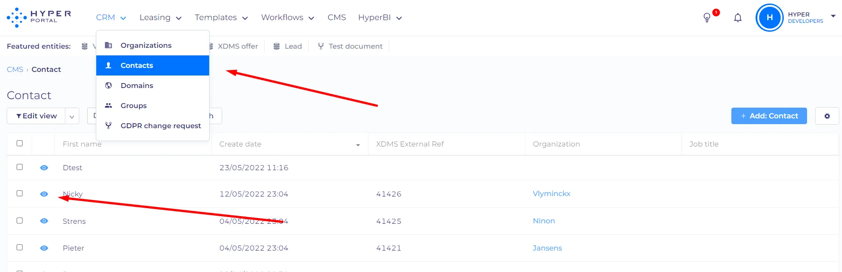Click the GDPR change request icon

pyautogui.click(x=108, y=126)
